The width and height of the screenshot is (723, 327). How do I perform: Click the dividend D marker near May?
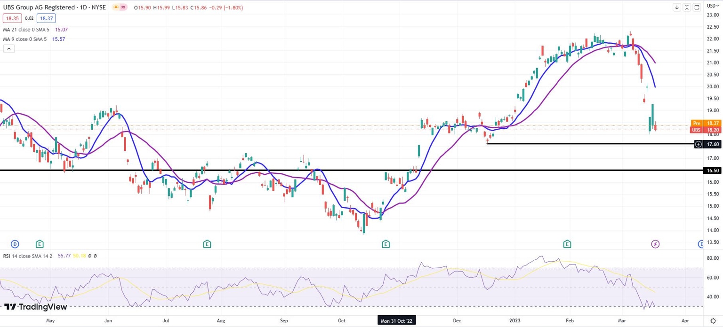(15, 243)
